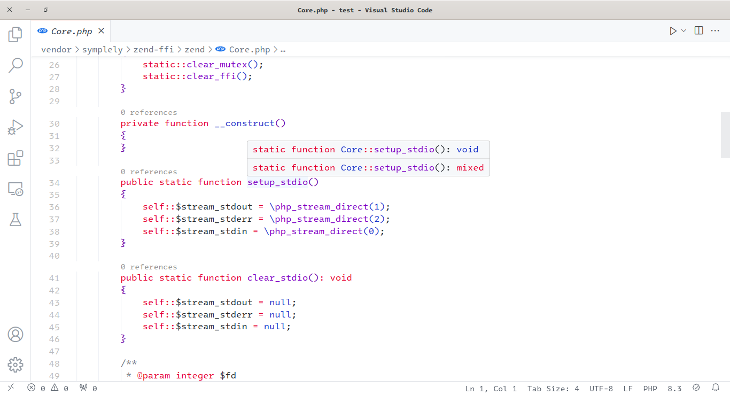Open Run and Debug view
This screenshot has width=730, height=395.
(x=15, y=127)
